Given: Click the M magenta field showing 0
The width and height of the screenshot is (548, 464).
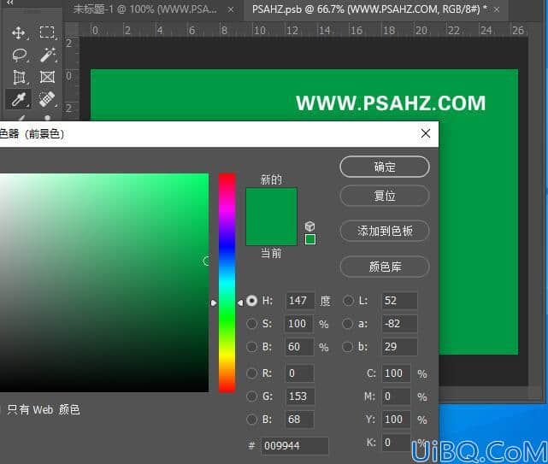Looking at the screenshot, I should coord(397,396).
